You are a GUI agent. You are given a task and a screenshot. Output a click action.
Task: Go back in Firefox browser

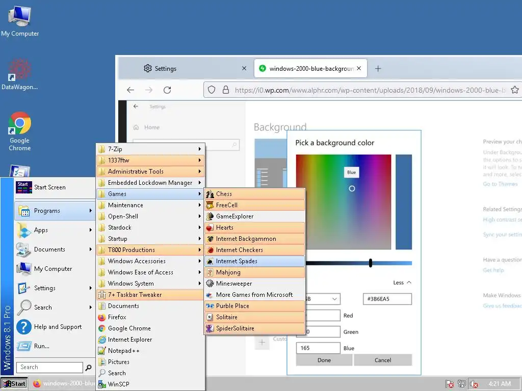[130, 90]
